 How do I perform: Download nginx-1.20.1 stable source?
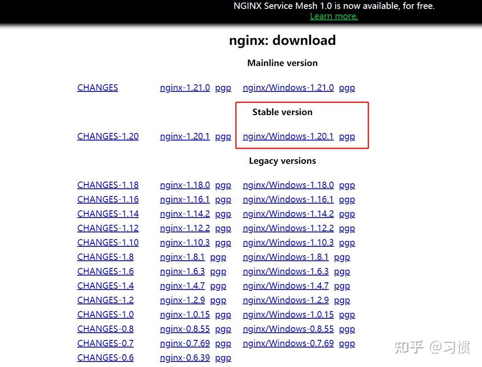185,136
